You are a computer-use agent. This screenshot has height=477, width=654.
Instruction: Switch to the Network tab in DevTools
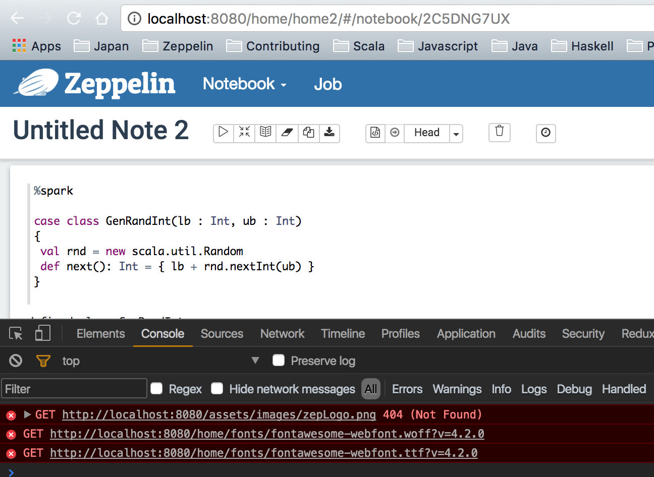point(282,334)
